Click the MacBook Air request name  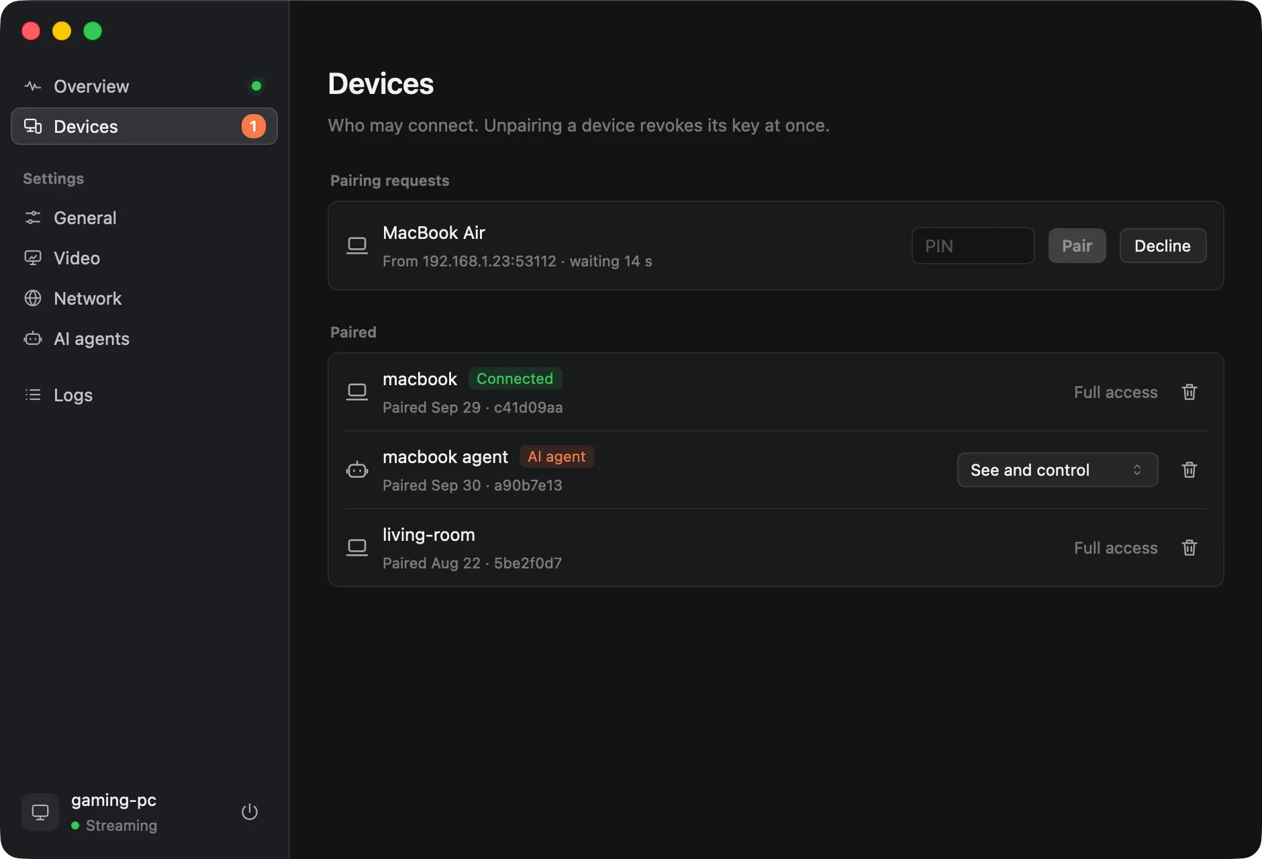434,233
